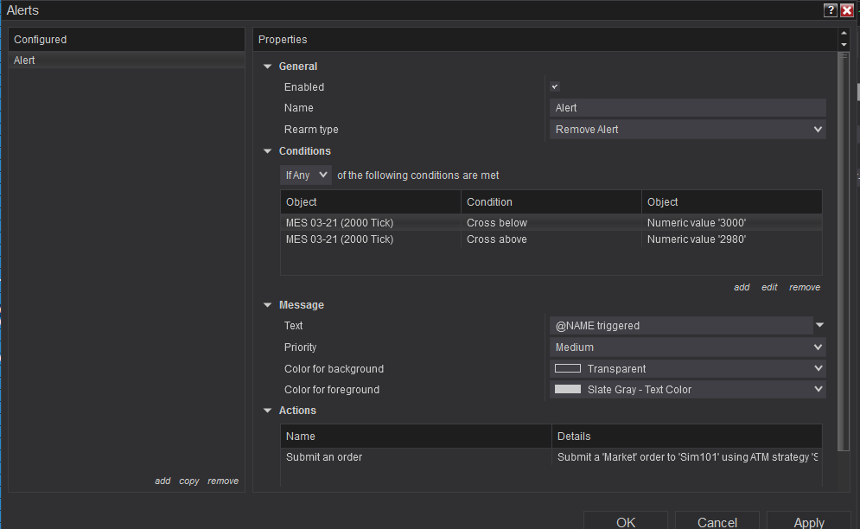Click the help question mark icon
Image resolution: width=860 pixels, height=529 pixels.
[x=830, y=10]
